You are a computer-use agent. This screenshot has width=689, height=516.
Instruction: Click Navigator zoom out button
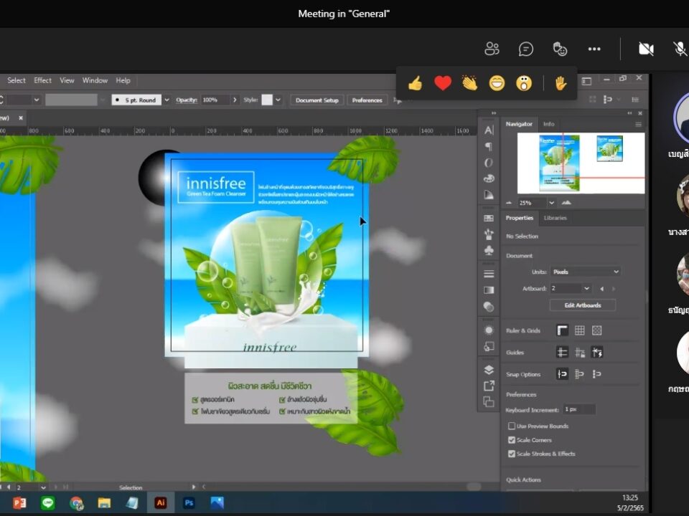pos(509,203)
